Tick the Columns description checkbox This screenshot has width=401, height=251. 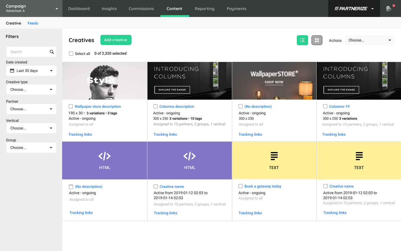pos(155,106)
